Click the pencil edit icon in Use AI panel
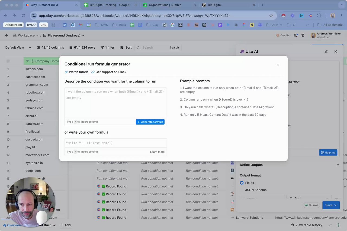The height and width of the screenshot is (231, 347). (326, 52)
